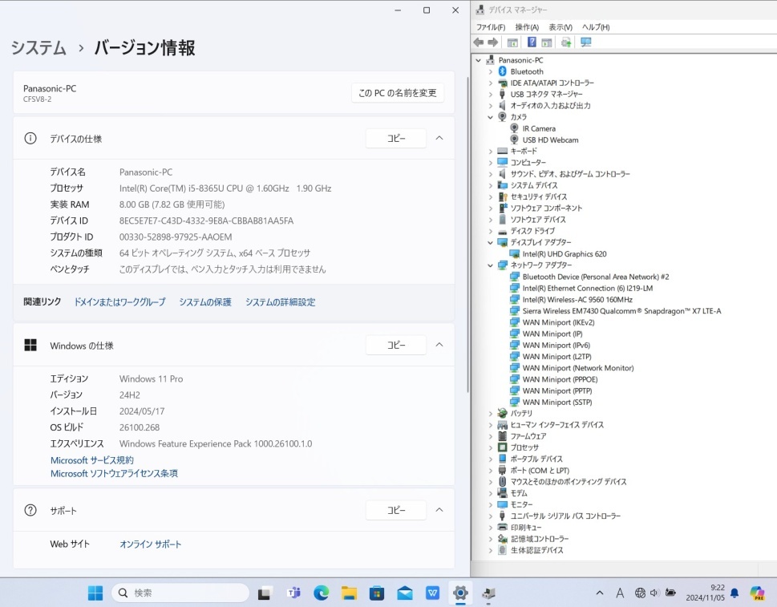777x607 pixels.
Task: Copy support info with コピー button
Action: [x=396, y=510]
